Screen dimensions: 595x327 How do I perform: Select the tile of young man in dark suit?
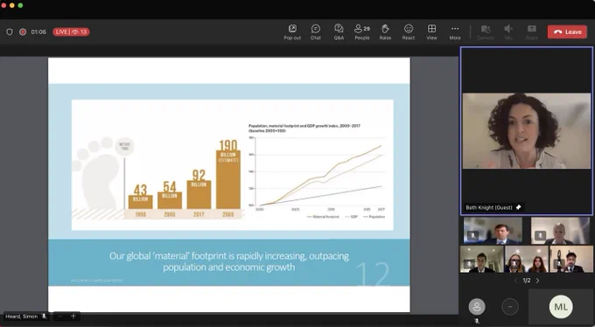click(x=482, y=259)
